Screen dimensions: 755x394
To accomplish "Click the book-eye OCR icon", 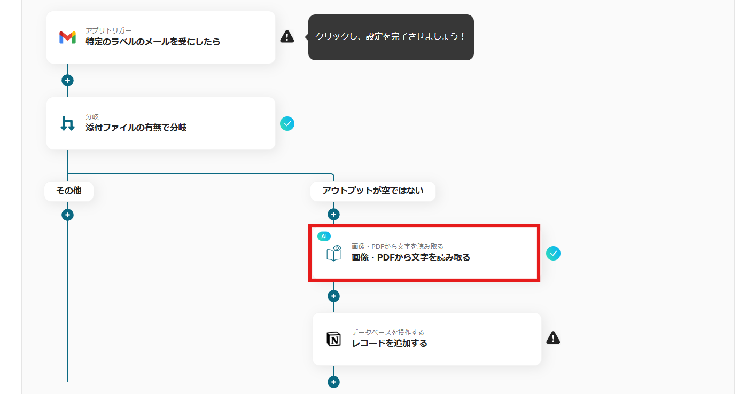I will (334, 253).
